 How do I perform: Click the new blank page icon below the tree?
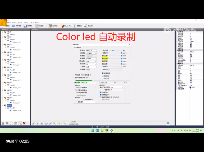(x=12, y=123)
